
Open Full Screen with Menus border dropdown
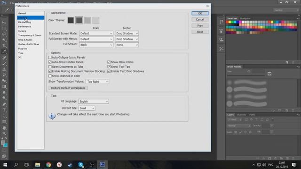pos(127,39)
